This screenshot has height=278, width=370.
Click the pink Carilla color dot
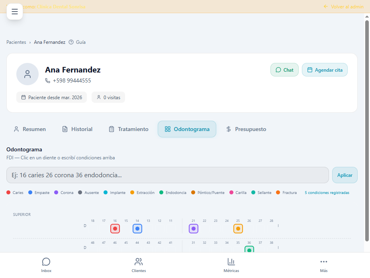[231, 192]
